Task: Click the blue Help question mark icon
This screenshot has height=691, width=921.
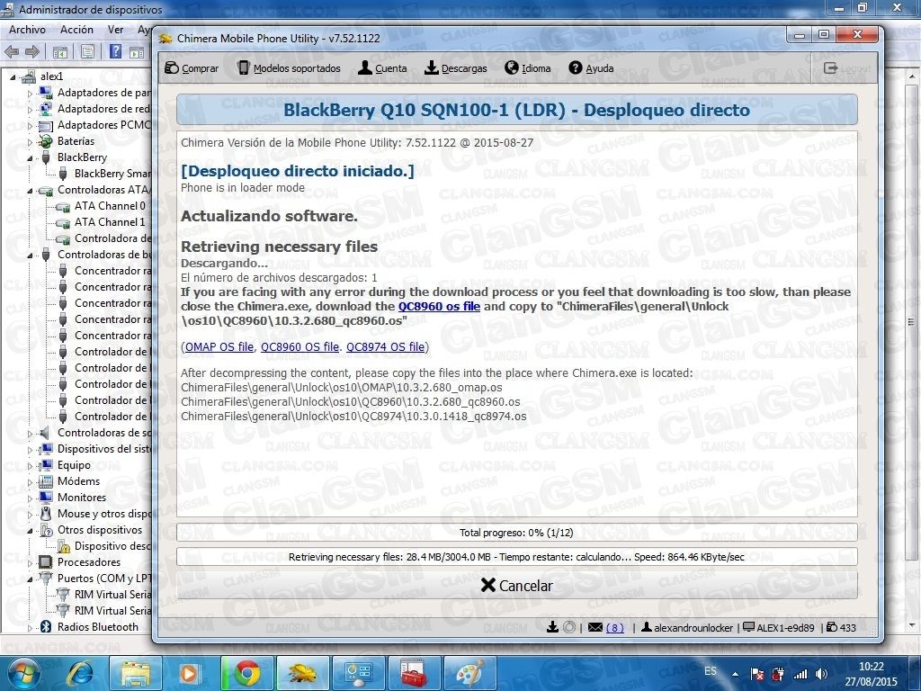Action: pos(116,51)
